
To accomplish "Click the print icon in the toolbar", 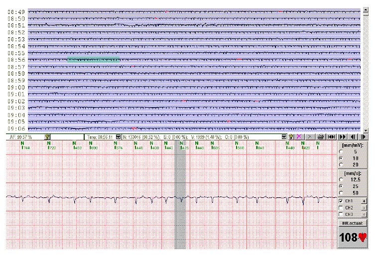I will click(x=321, y=136).
